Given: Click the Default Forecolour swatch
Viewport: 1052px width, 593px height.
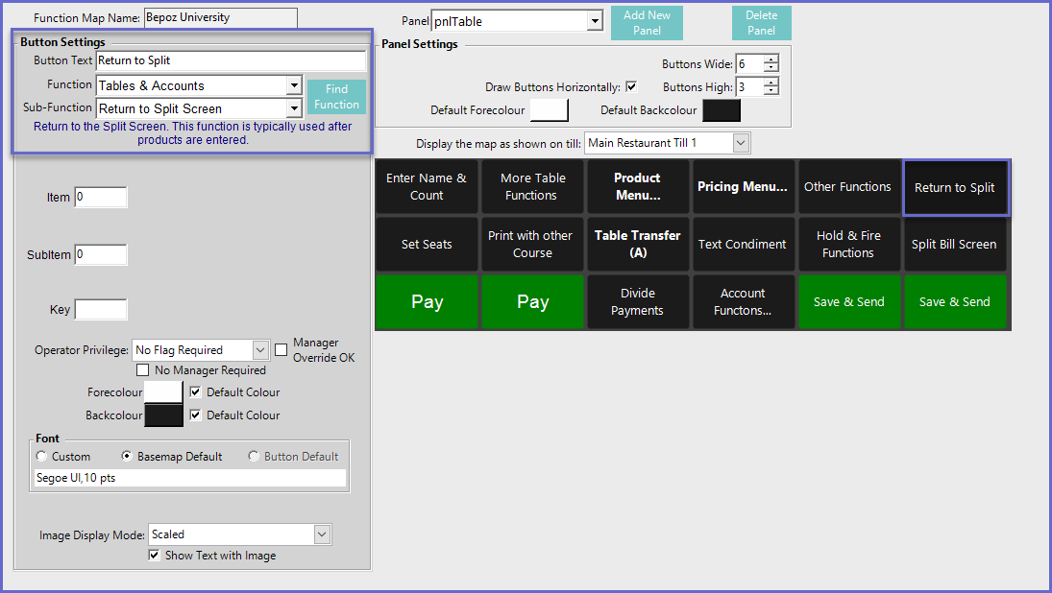Looking at the screenshot, I should click(x=549, y=110).
